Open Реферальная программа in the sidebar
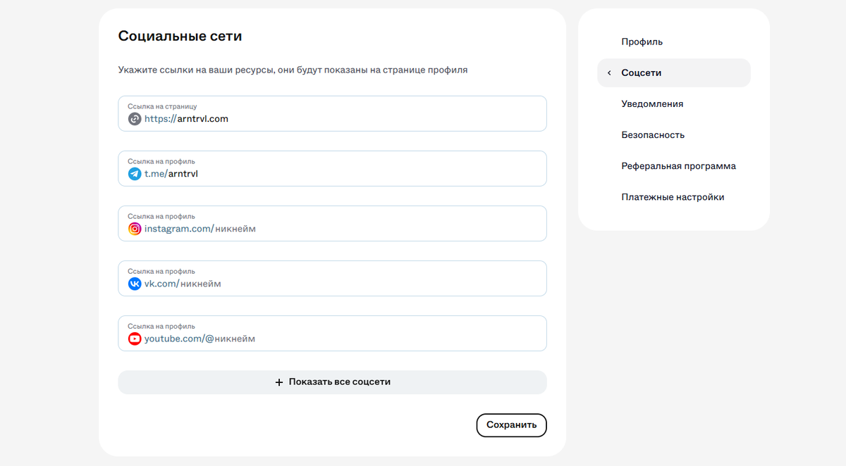 pyautogui.click(x=678, y=166)
